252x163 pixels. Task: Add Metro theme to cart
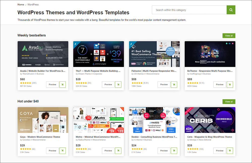(118, 151)
